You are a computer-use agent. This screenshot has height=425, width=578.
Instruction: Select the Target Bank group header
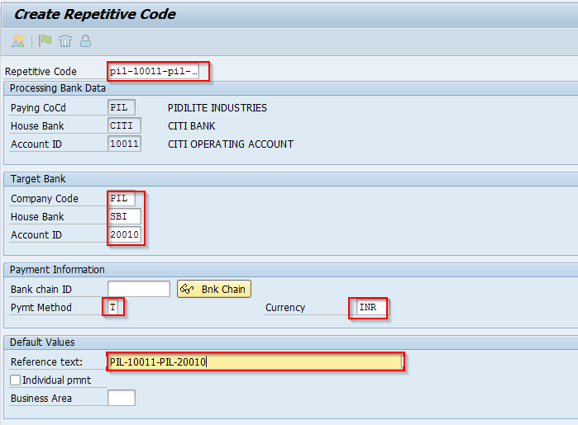(x=38, y=179)
